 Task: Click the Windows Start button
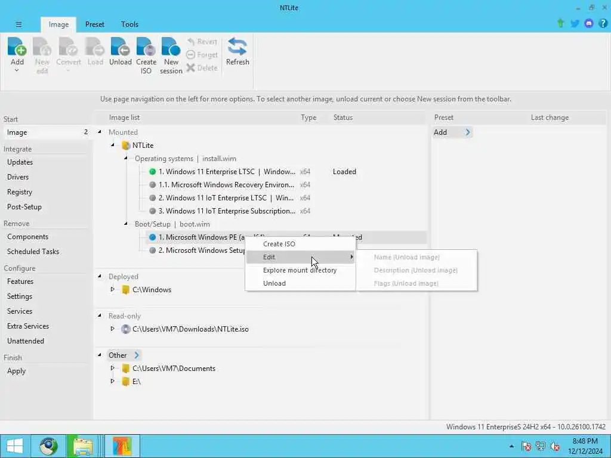[15, 446]
